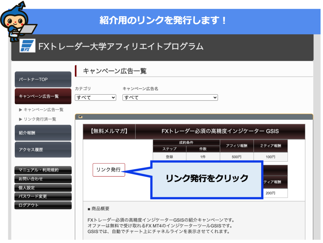Click the 件数 column header
This screenshot has height=243, width=323.
coord(203,149)
